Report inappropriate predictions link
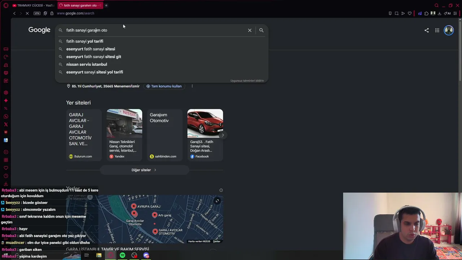This screenshot has width=462, height=260. coord(247,81)
